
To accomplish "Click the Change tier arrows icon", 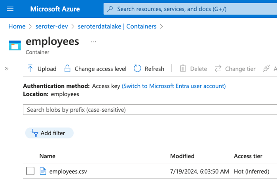I will [218, 69].
